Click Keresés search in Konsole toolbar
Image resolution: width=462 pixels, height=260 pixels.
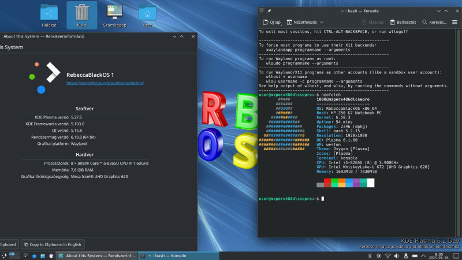click(434, 22)
